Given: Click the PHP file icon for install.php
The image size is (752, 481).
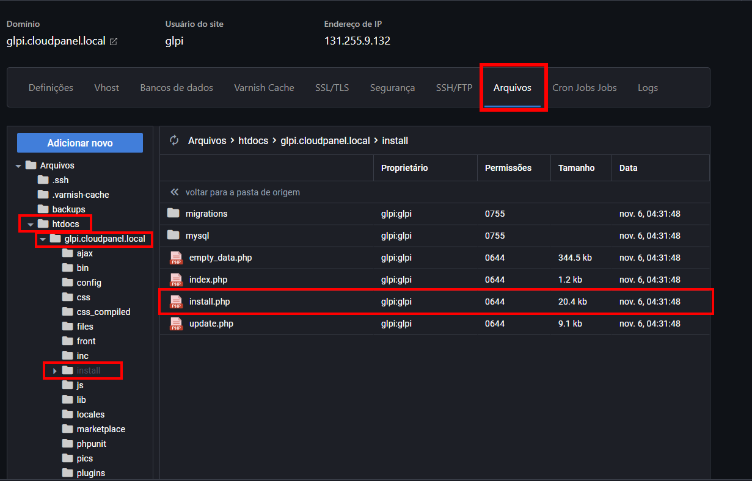Looking at the screenshot, I should tap(176, 302).
